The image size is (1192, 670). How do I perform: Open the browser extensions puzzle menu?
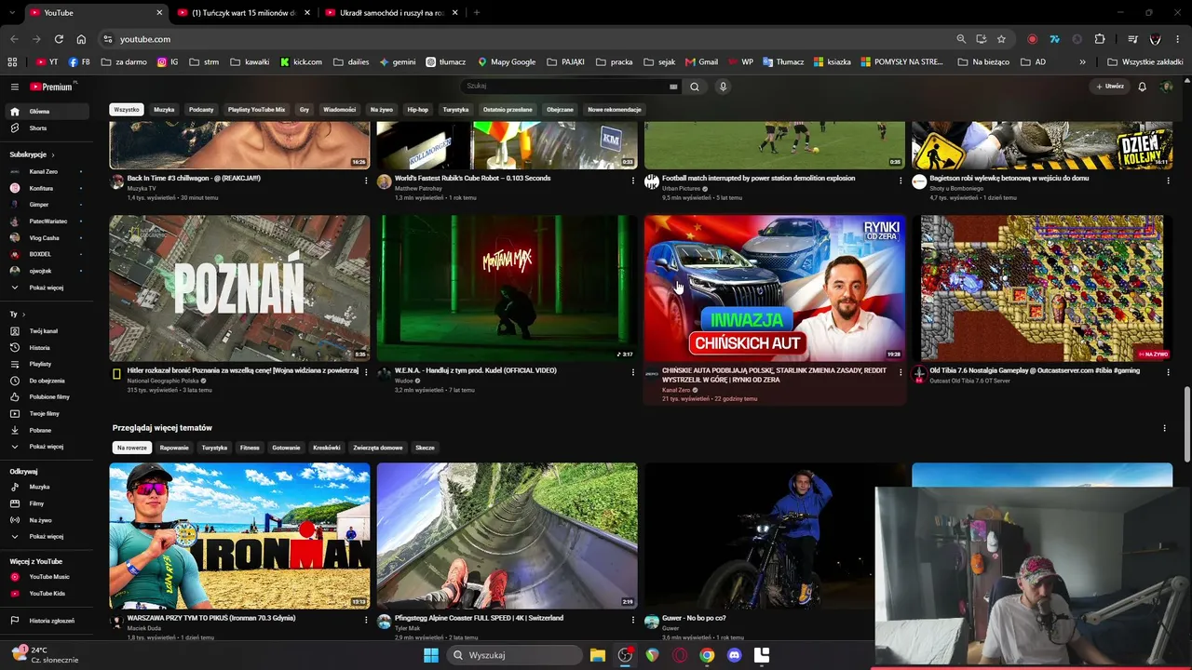[1100, 39]
